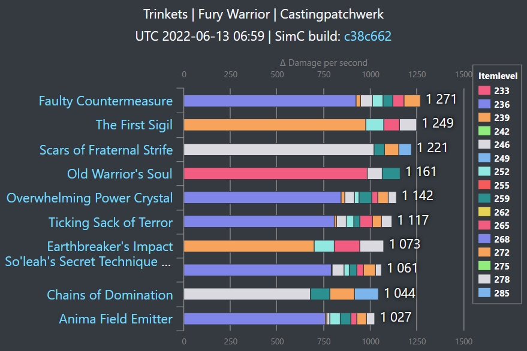This screenshot has width=527, height=351.
Task: Open SimC build c38c662 link
Action: [x=368, y=36]
